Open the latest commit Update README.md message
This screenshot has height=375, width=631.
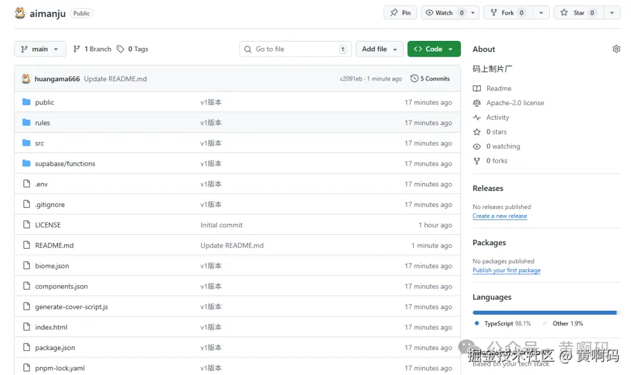(x=116, y=79)
